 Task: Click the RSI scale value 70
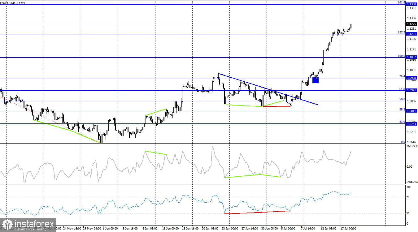pos(408,197)
